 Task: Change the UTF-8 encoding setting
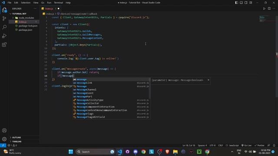click(212, 146)
